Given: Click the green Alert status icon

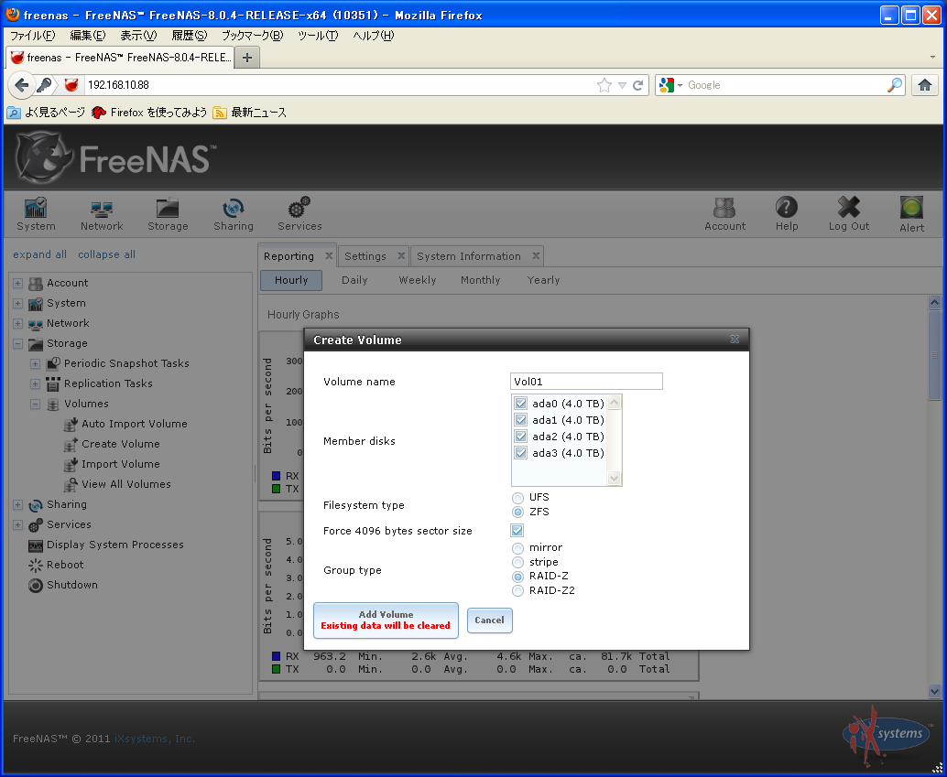Looking at the screenshot, I should (911, 208).
